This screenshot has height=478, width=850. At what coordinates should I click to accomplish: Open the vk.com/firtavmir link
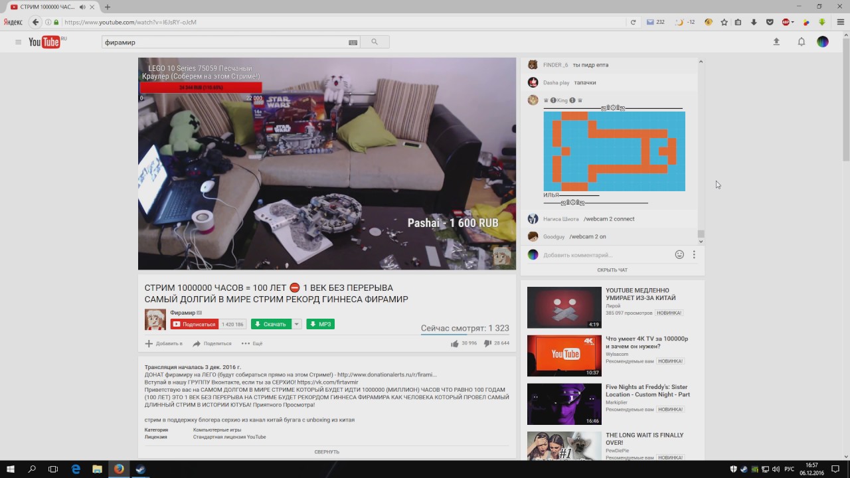click(328, 382)
